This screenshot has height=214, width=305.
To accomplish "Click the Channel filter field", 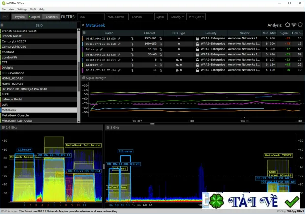I will pos(142,17).
